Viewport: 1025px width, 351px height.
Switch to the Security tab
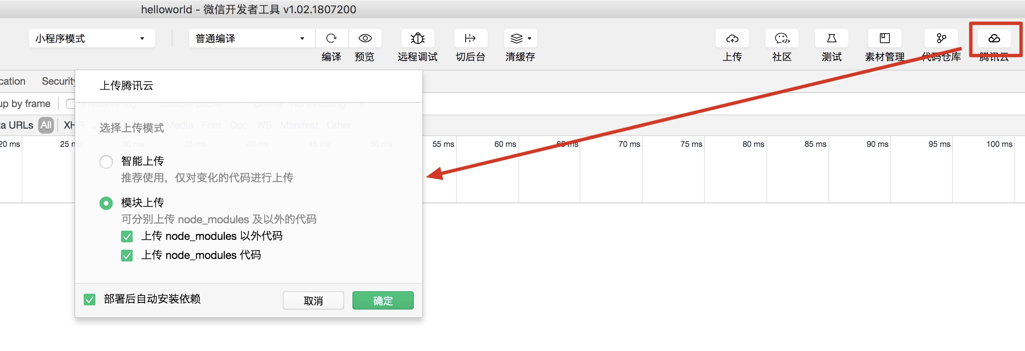tap(58, 81)
